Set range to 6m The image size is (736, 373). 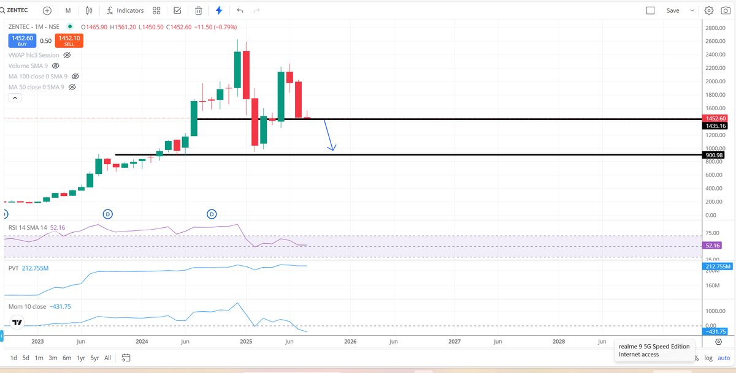[x=67, y=358]
